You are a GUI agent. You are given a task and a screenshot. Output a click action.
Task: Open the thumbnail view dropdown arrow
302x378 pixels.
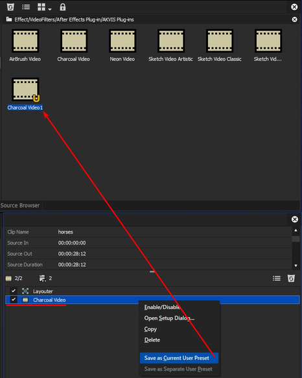50,9
